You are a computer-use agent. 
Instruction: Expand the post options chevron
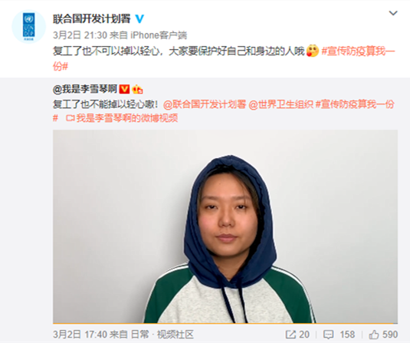393,13
